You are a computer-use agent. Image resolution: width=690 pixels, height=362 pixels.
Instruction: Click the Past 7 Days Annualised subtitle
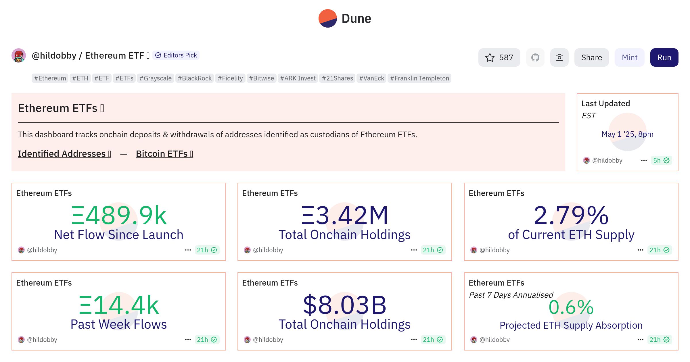[511, 295]
